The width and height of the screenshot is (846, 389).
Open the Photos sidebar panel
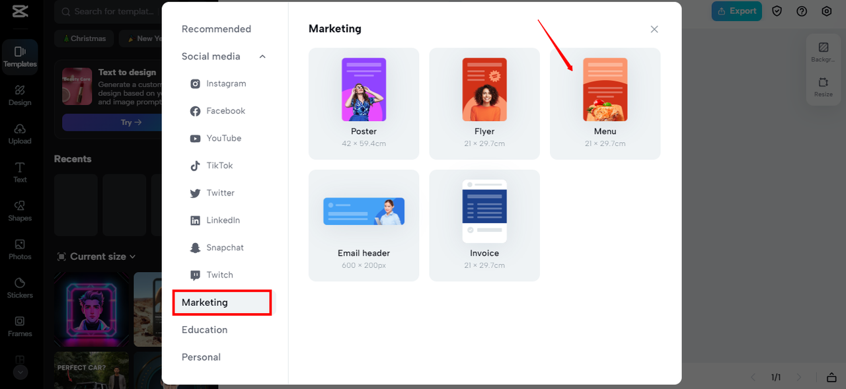(x=20, y=249)
